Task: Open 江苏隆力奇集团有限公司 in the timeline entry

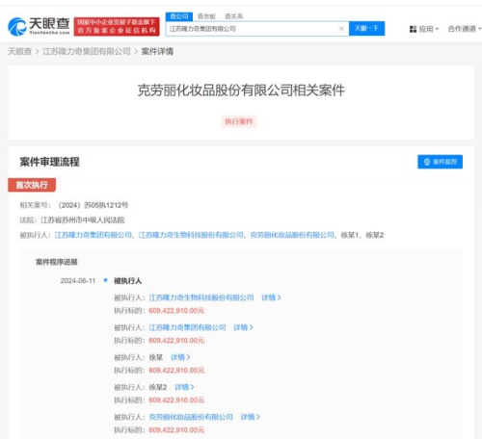Action: coord(187,327)
